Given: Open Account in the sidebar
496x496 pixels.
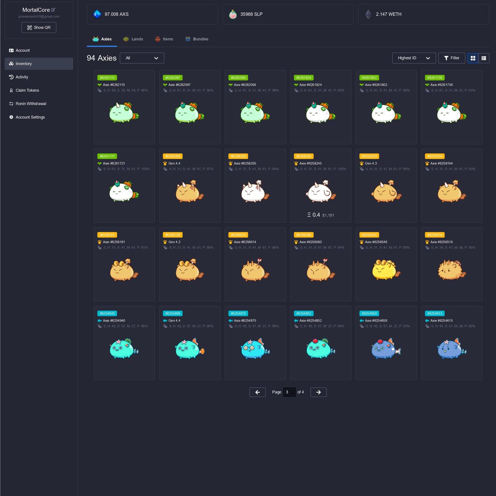Looking at the screenshot, I should pyautogui.click(x=39, y=50).
